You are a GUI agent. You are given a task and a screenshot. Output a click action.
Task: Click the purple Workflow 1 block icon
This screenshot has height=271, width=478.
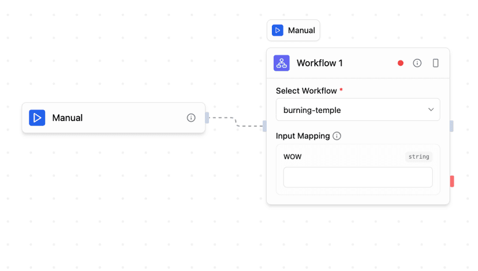point(282,63)
